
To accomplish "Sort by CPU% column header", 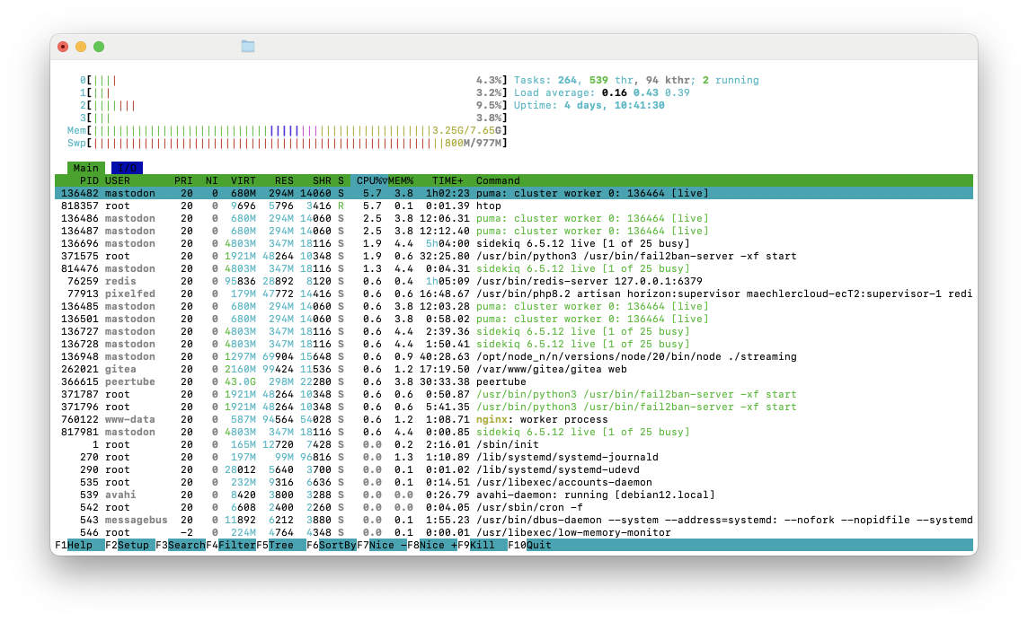I will pyautogui.click(x=368, y=180).
